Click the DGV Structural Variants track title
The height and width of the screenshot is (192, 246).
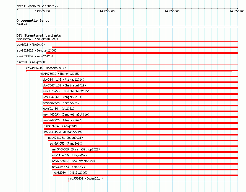39,35
